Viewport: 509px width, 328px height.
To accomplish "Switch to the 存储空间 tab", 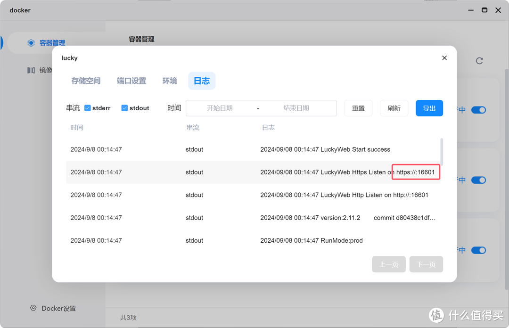I will point(86,81).
